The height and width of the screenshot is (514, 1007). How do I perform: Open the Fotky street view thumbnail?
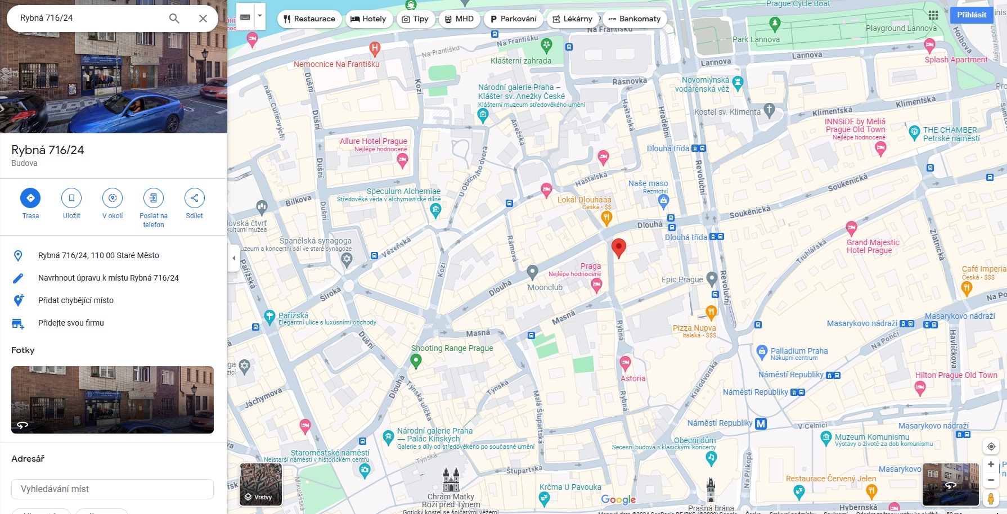tap(113, 400)
